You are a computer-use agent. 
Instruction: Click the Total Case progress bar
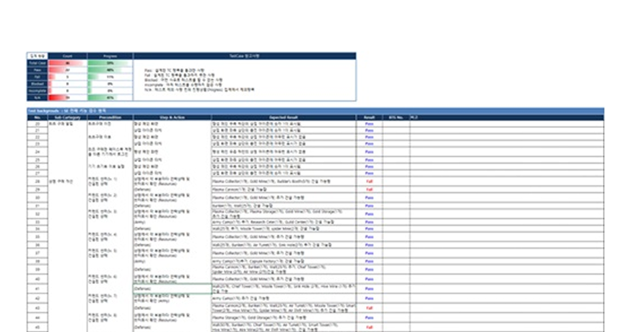click(x=110, y=63)
